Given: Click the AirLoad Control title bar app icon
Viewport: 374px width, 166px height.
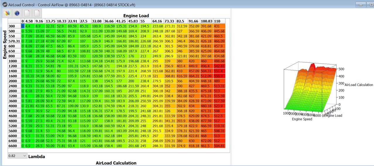Looking at the screenshot, I should pyautogui.click(x=5, y=5).
